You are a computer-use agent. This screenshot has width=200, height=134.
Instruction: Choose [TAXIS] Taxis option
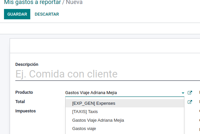click(85, 112)
